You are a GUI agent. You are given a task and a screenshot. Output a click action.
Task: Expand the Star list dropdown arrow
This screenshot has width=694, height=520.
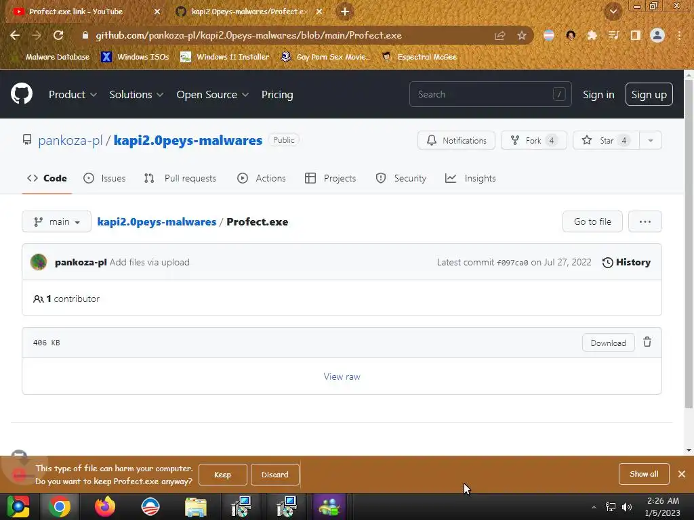point(650,141)
